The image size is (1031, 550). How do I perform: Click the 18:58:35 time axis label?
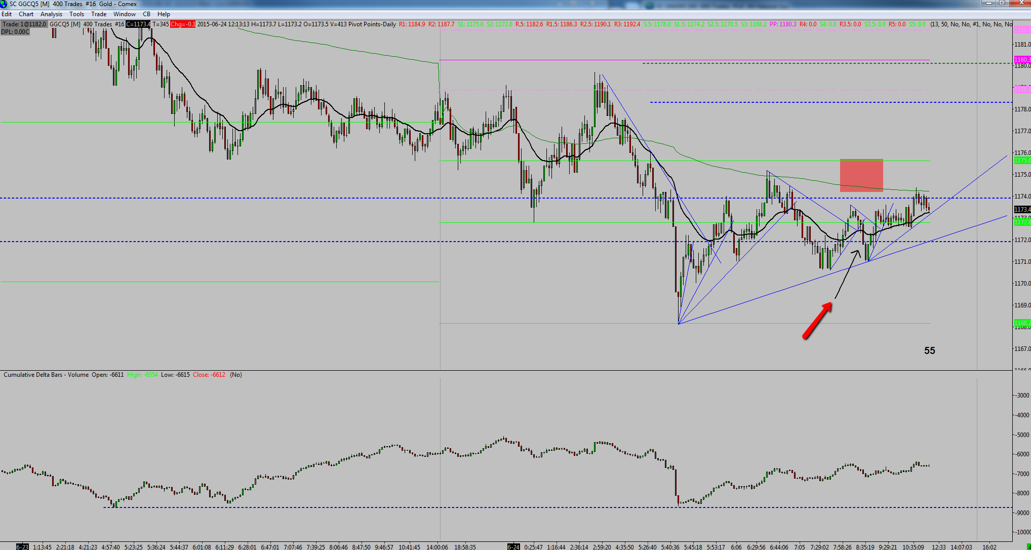tap(465, 547)
